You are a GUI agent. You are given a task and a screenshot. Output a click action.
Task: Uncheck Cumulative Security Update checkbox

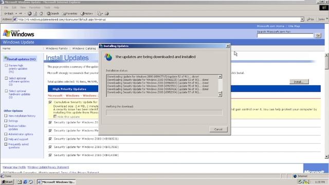[x=50, y=102]
